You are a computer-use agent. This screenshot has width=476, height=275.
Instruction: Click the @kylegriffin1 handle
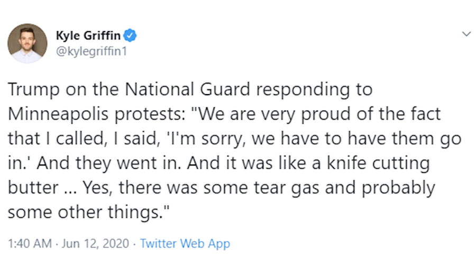point(91,51)
